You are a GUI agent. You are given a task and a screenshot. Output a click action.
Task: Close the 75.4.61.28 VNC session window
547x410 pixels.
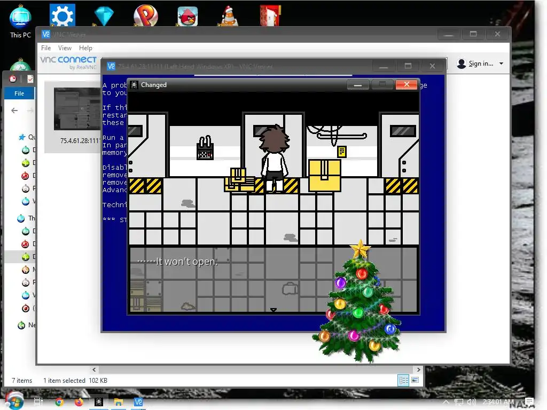point(432,66)
